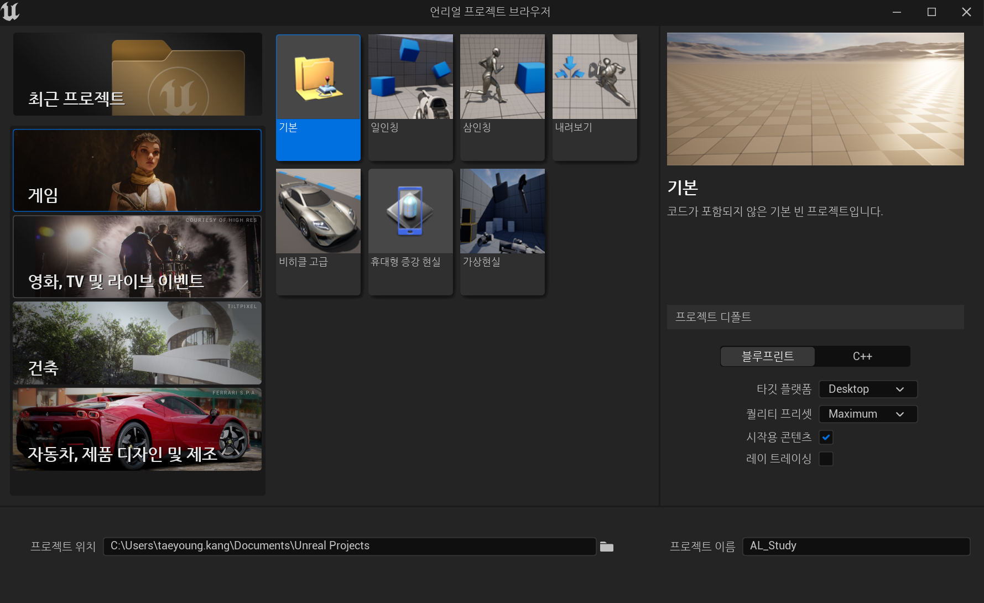Image resolution: width=984 pixels, height=603 pixels.
Task: Select the 가상현실 VR template
Action: tap(502, 232)
